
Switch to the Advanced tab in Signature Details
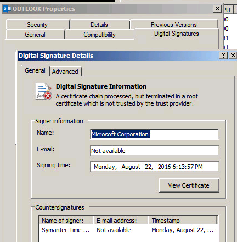coord(65,71)
